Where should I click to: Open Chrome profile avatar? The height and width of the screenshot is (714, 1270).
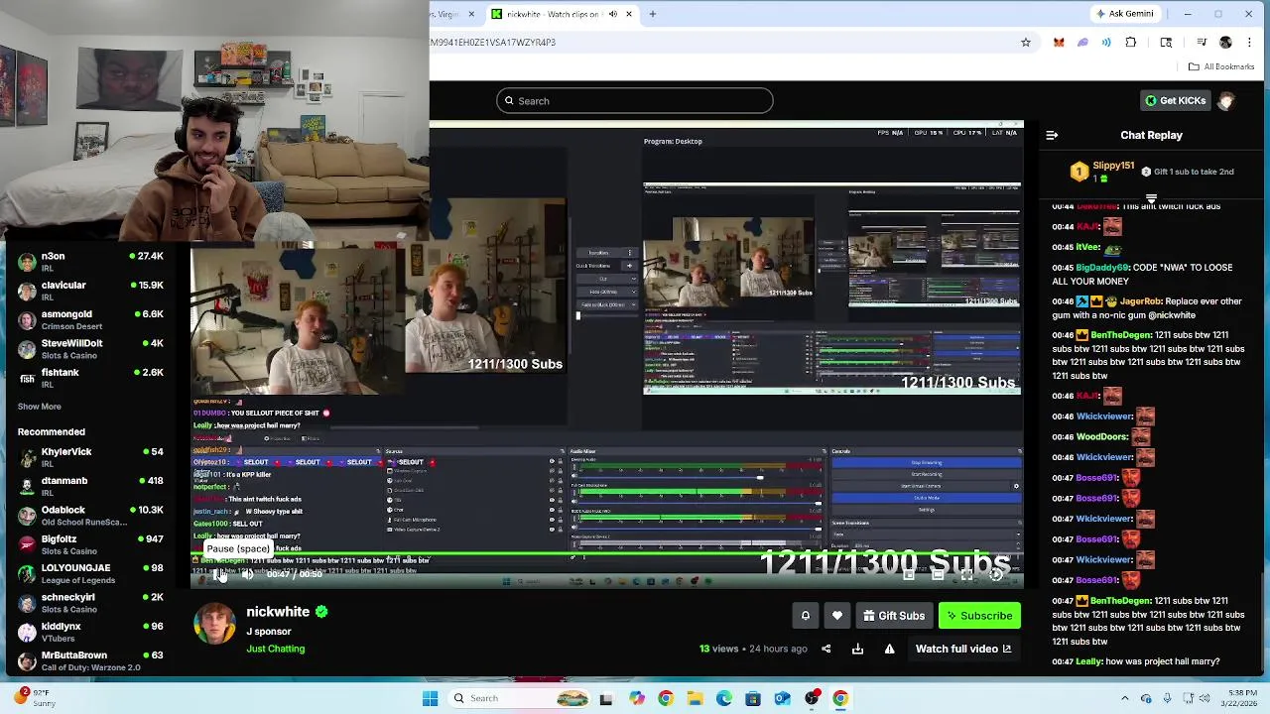1225,43
